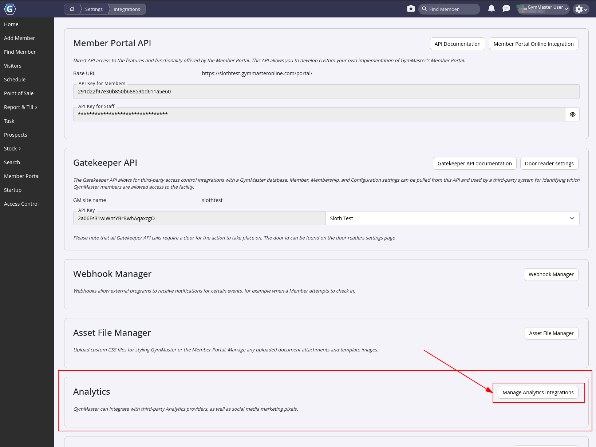Open the settings gear menu
Viewport: 596px width, 447px height.
[x=580, y=9]
